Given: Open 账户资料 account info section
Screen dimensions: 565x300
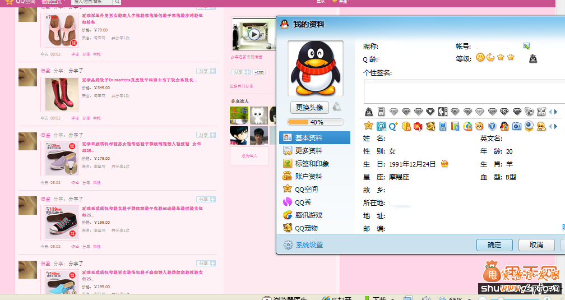Looking at the screenshot, I should click(x=308, y=176).
